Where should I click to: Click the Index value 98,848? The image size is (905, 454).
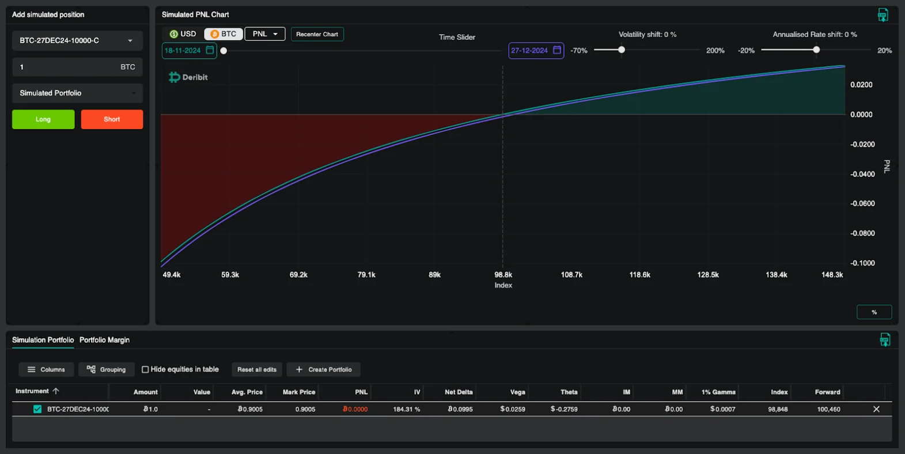(x=778, y=409)
